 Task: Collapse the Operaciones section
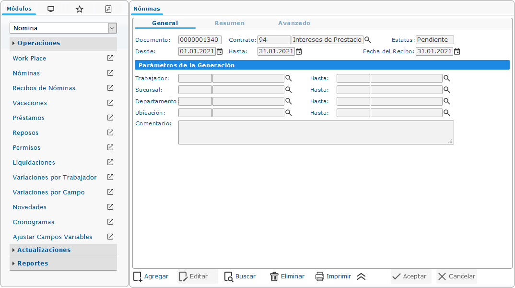(x=38, y=43)
